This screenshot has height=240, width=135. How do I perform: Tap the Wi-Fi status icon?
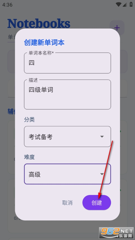(x=119, y=4)
